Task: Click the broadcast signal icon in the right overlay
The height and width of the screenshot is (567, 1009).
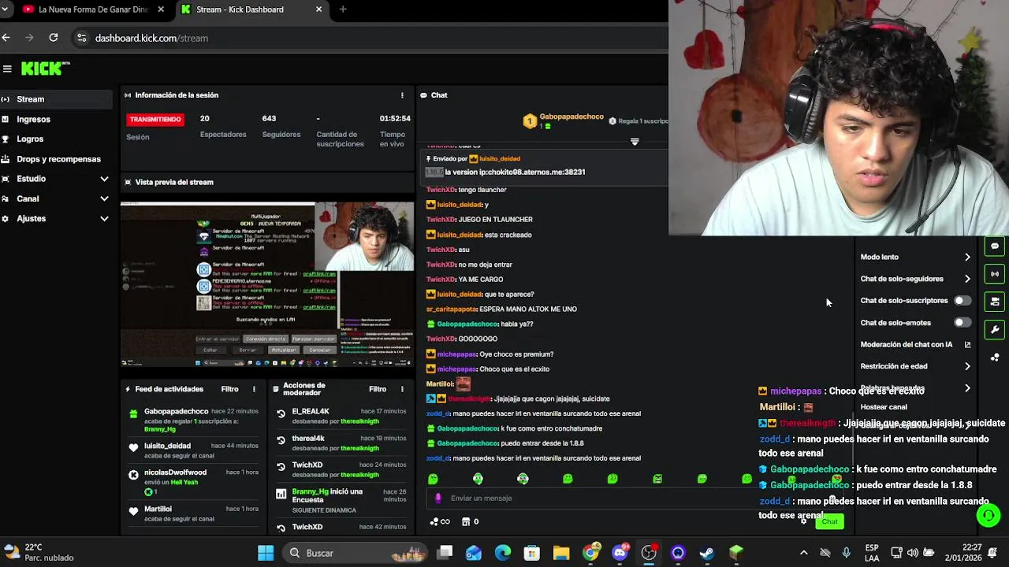Action: 995,274
